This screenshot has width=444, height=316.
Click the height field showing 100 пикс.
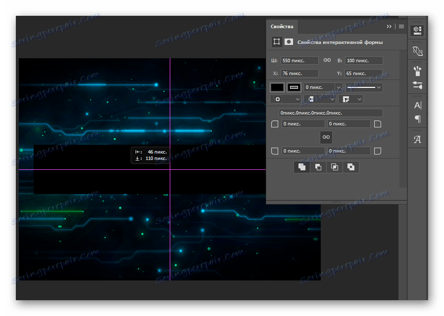click(x=364, y=60)
